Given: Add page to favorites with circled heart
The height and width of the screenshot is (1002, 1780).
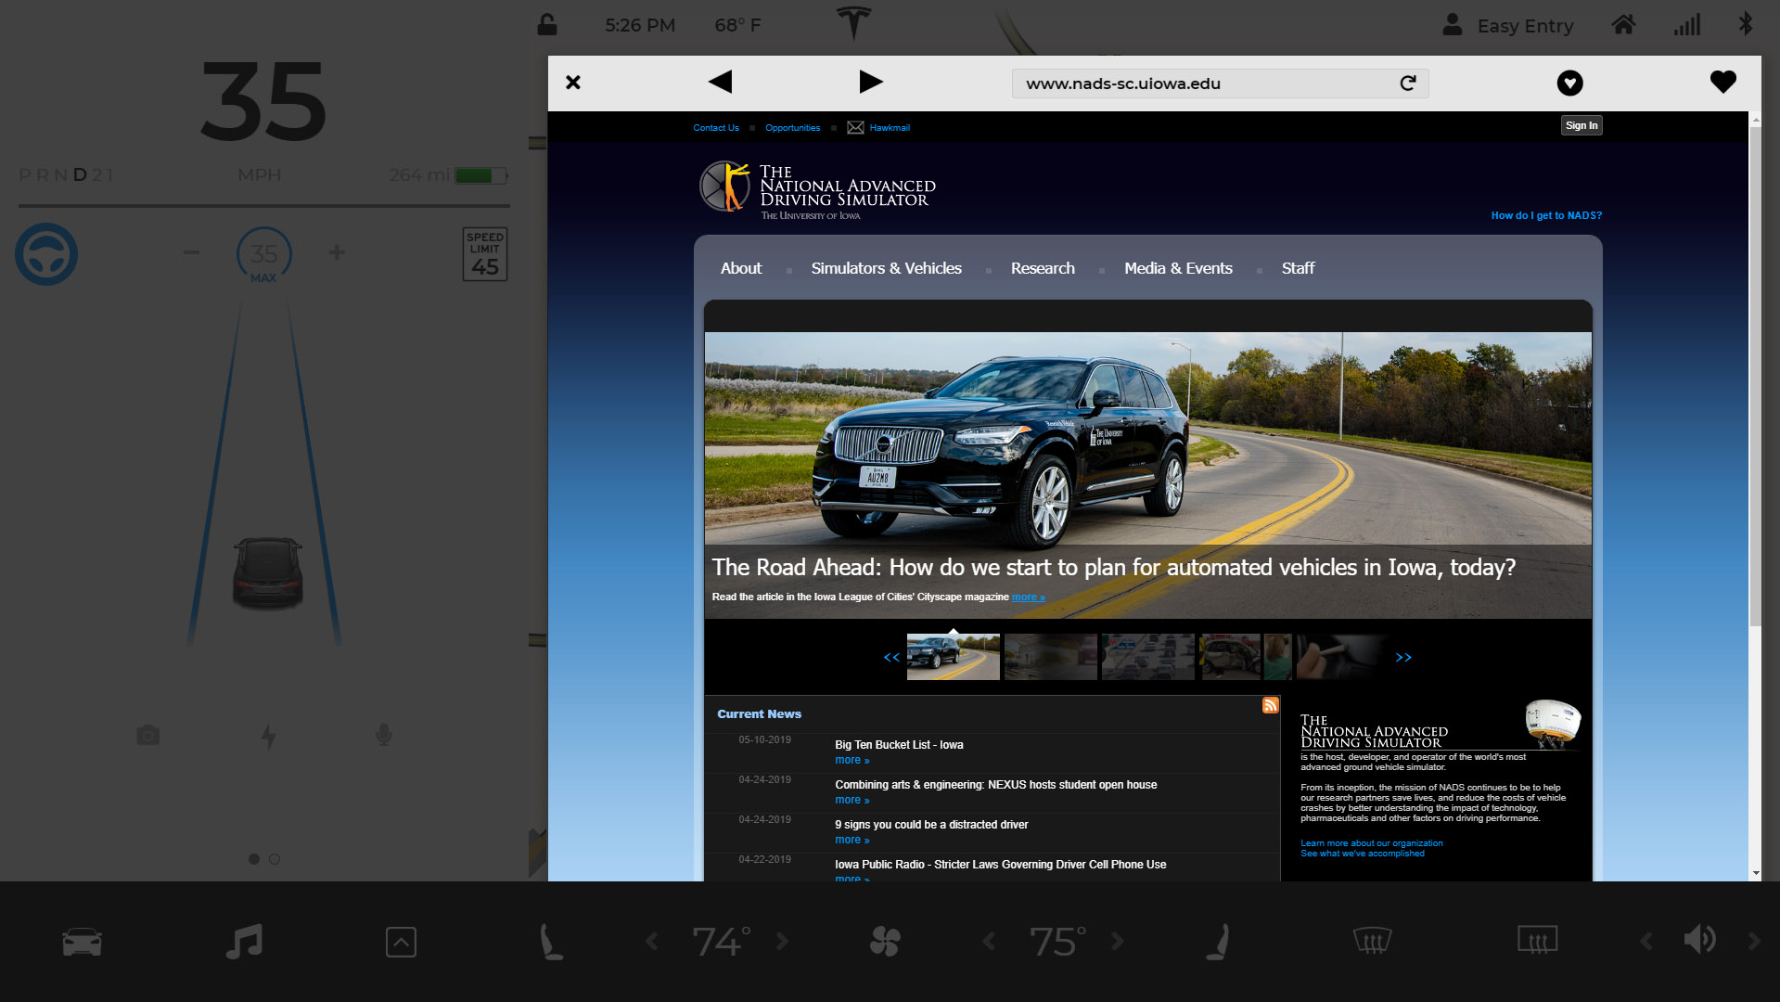Looking at the screenshot, I should (x=1569, y=83).
